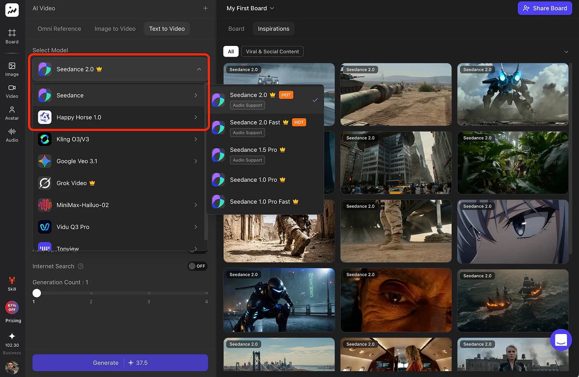This screenshot has height=377, width=579.
Task: Open the Audio tool in sidebar
Action: 12,135
